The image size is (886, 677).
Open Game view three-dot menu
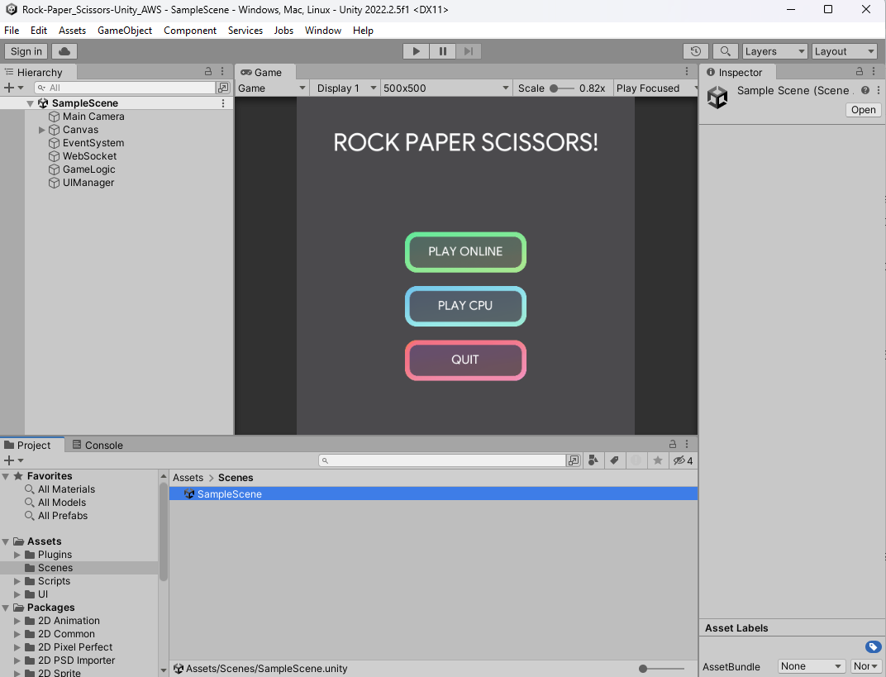click(687, 71)
